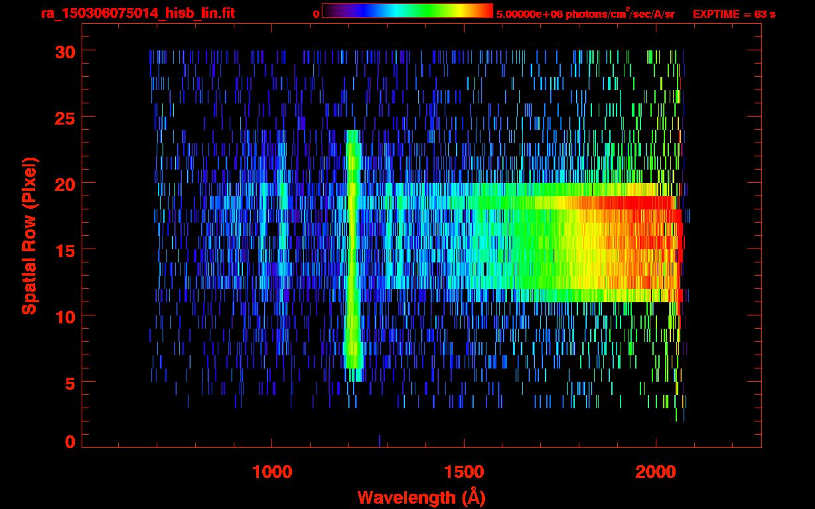Screen dimensions: 815x509
Task: Click the 5.00000e+06 photons/cm²/sec/A/sr scale label
Action: [585, 13]
